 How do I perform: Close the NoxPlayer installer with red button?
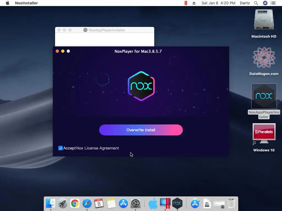pyautogui.click(x=57, y=51)
